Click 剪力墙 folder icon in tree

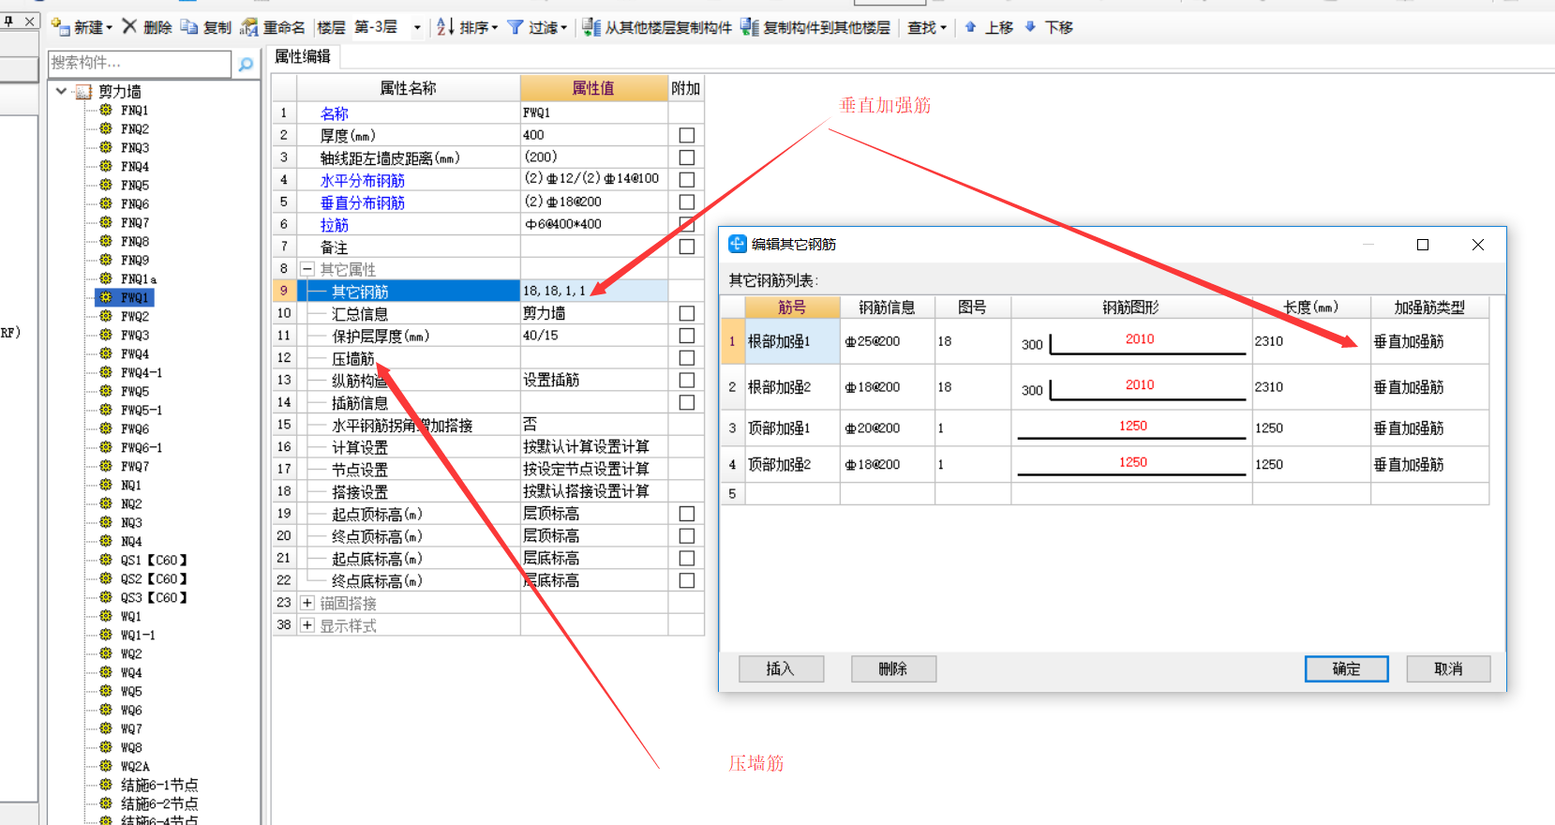(83, 91)
